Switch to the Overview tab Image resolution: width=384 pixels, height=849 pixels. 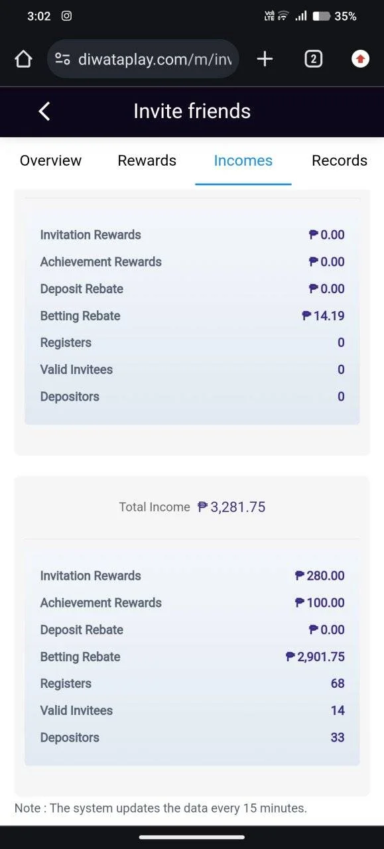tap(50, 161)
